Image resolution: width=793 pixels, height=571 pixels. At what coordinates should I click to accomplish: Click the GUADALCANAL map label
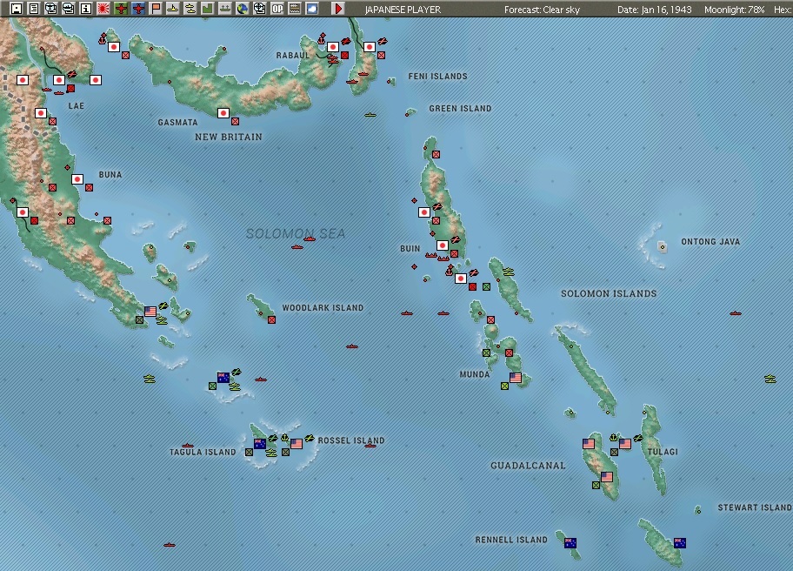pos(528,465)
